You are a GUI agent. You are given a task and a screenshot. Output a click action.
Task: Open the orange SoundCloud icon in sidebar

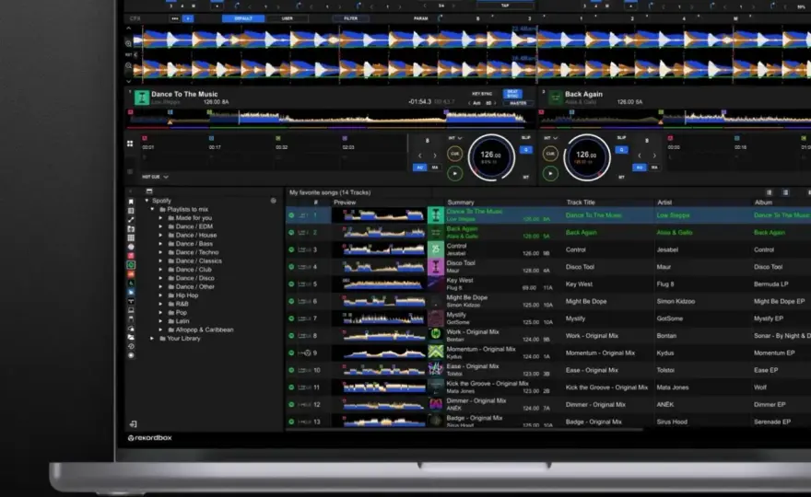point(131,274)
